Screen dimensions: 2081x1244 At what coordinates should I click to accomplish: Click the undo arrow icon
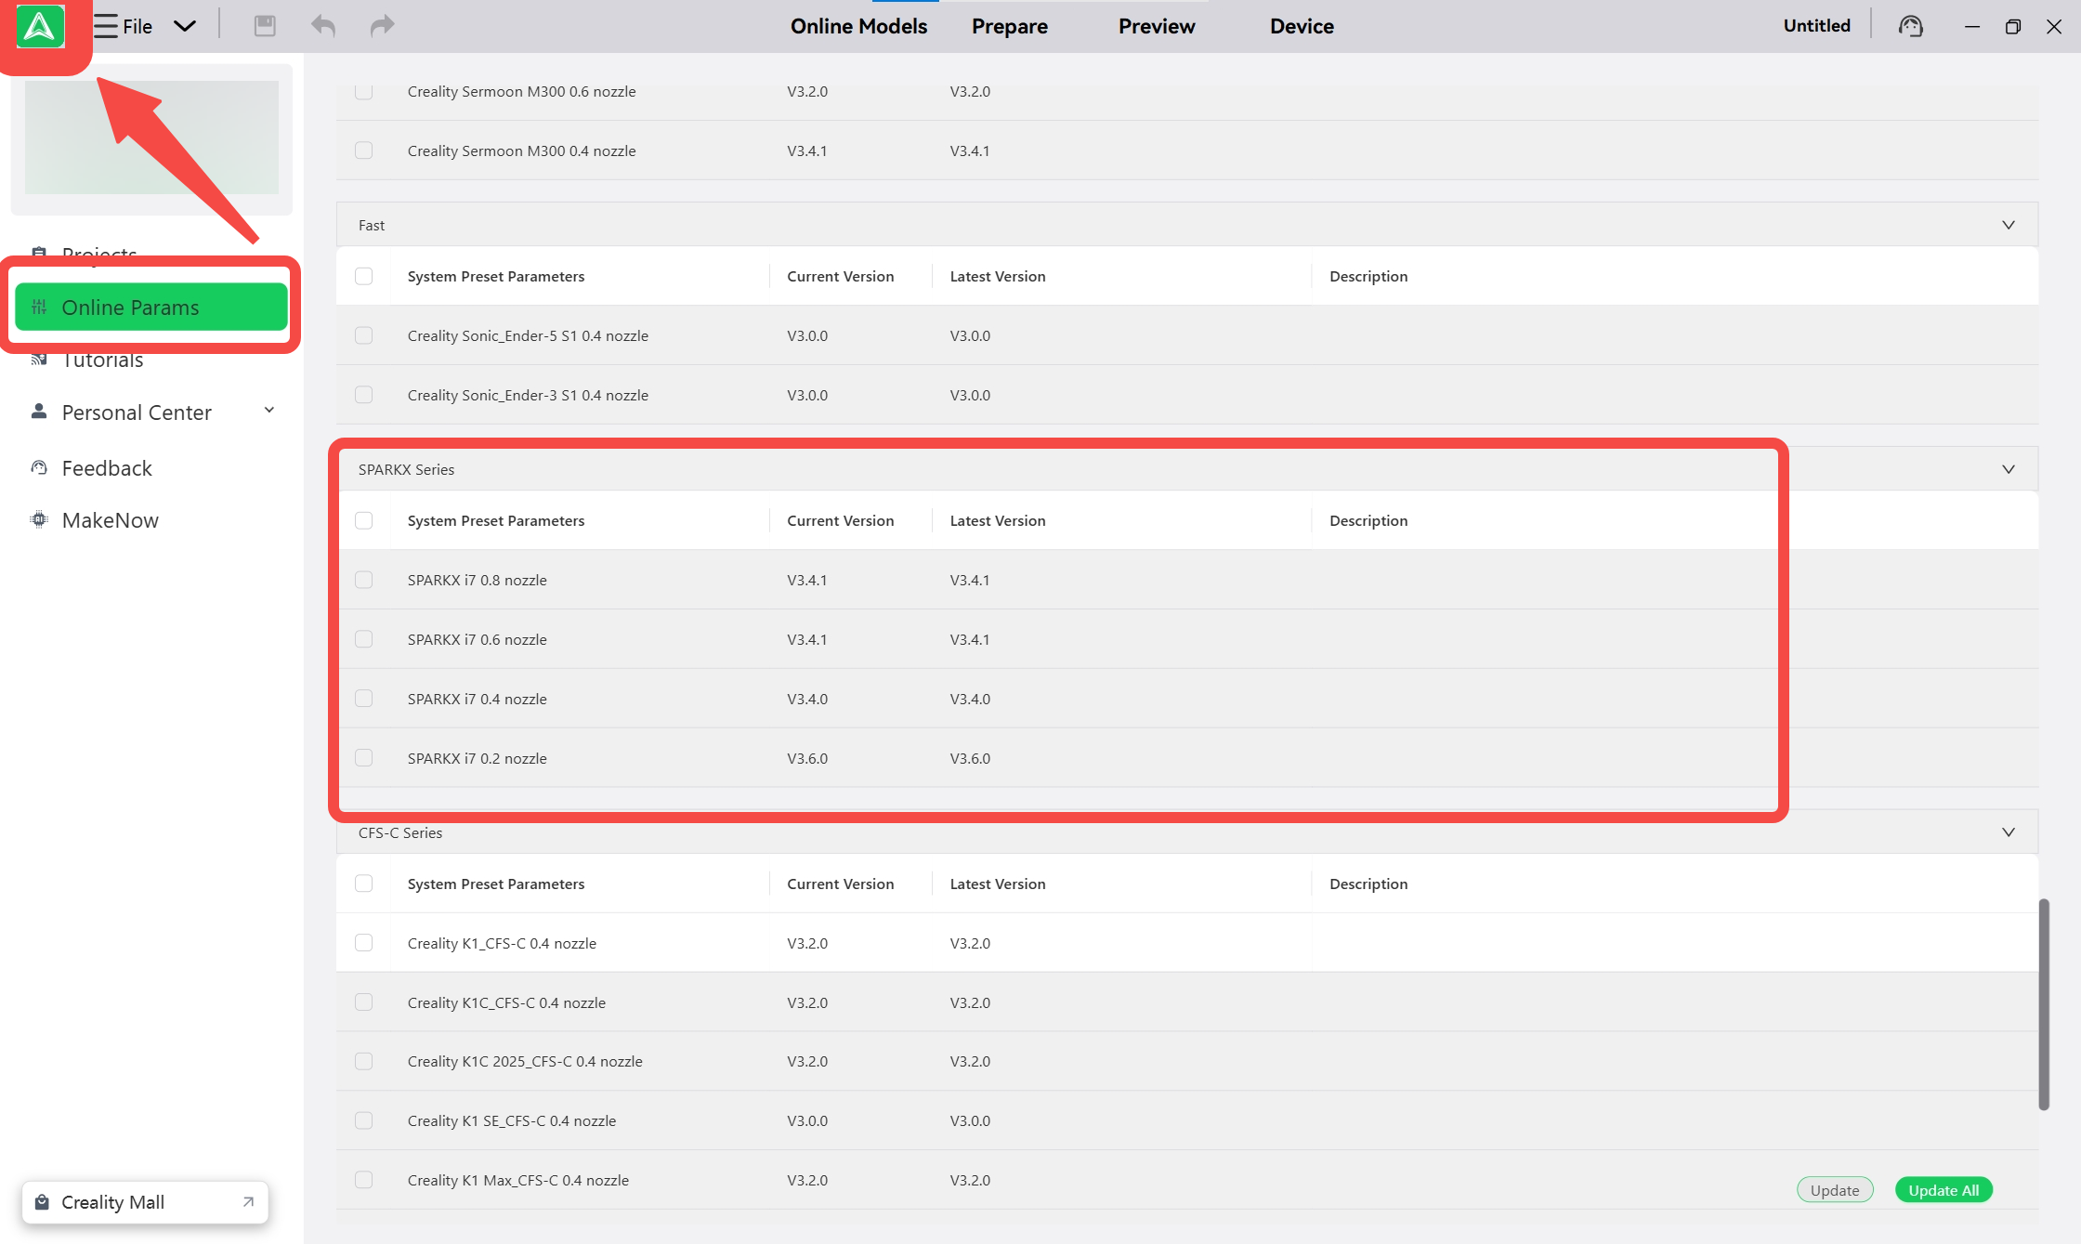322,26
